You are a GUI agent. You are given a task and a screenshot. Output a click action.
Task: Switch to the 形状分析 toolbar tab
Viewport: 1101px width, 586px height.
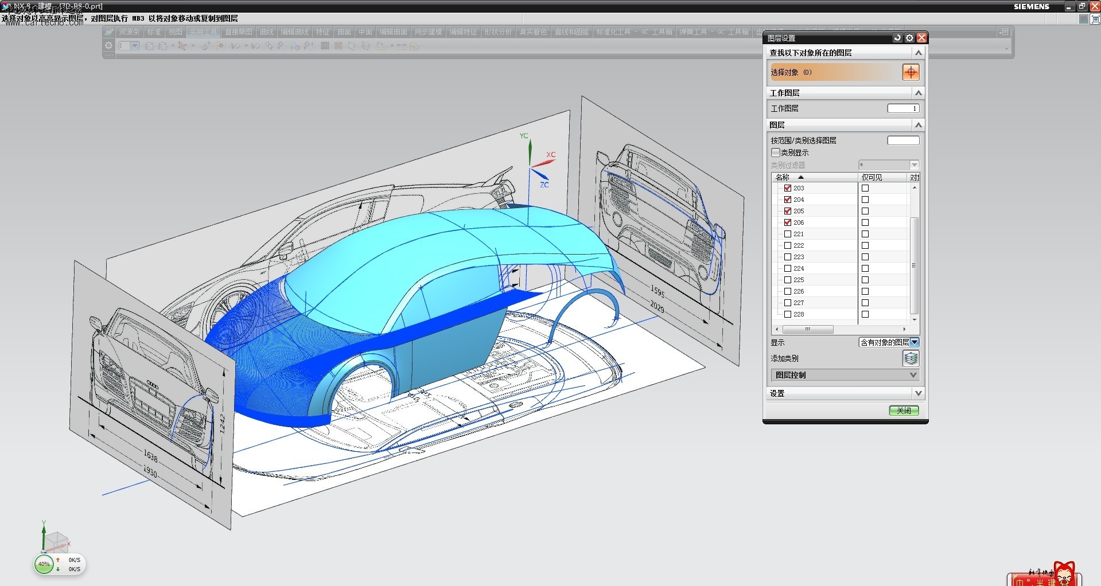coord(497,32)
